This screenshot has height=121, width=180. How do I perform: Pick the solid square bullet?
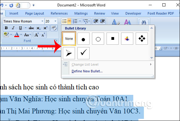tap(113, 39)
